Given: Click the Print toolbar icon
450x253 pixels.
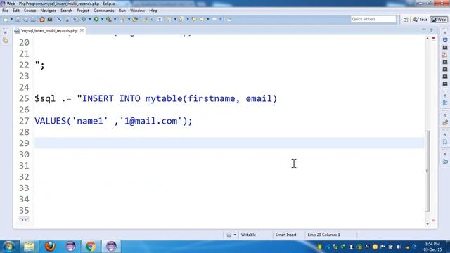Looking at the screenshot, I should 33,19.
